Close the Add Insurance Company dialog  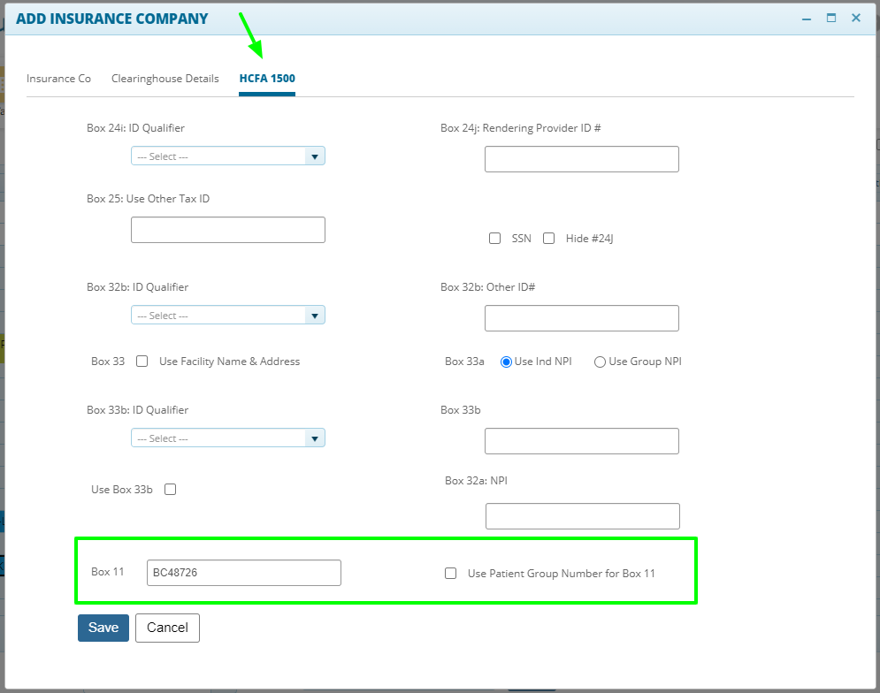pyautogui.click(x=856, y=18)
